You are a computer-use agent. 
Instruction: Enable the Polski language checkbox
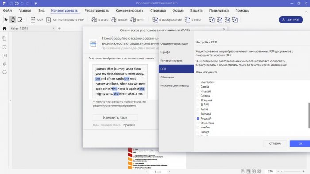pyautogui.click(x=198, y=109)
